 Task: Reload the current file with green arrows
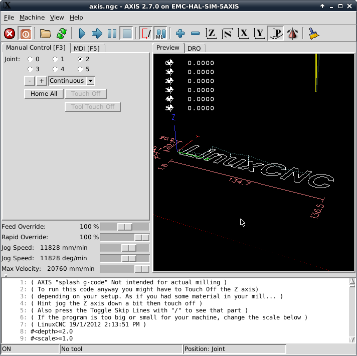[x=62, y=34]
